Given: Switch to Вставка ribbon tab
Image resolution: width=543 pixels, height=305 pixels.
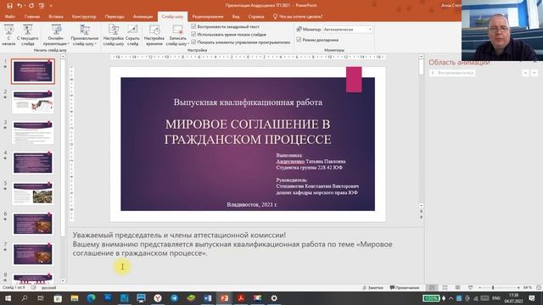Looking at the screenshot, I should tap(56, 16).
